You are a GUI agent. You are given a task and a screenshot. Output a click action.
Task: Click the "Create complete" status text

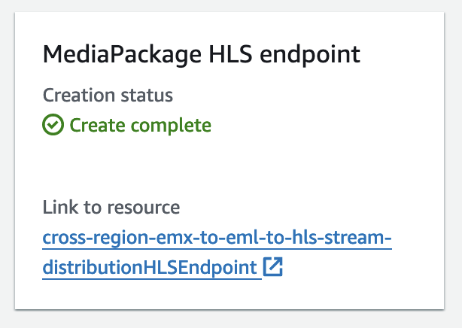coord(140,125)
